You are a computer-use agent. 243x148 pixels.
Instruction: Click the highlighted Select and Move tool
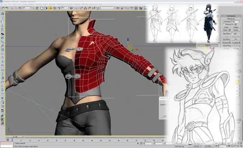[x=51, y=8]
